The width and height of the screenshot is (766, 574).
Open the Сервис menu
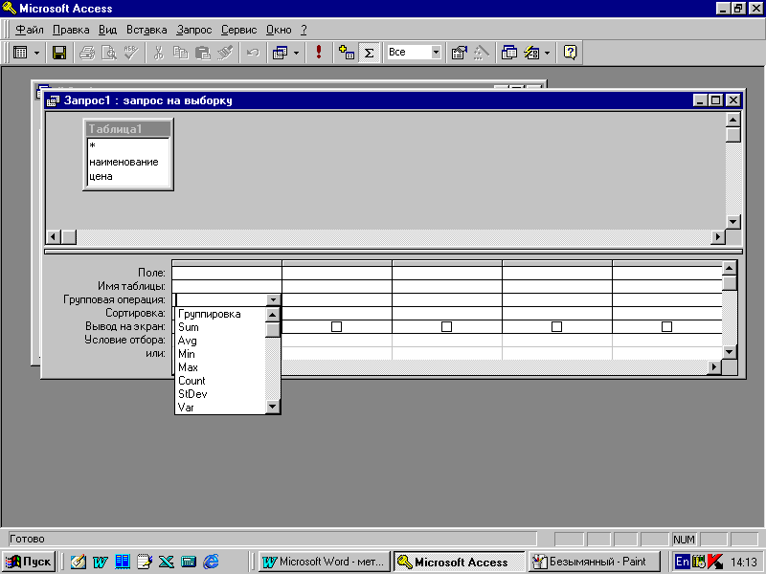tap(238, 30)
